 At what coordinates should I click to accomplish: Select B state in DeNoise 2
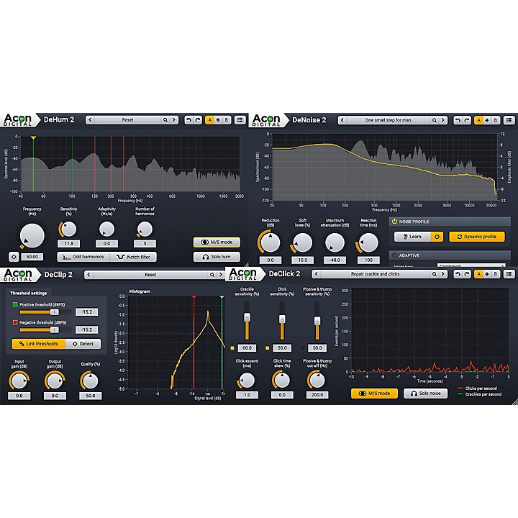[495, 120]
